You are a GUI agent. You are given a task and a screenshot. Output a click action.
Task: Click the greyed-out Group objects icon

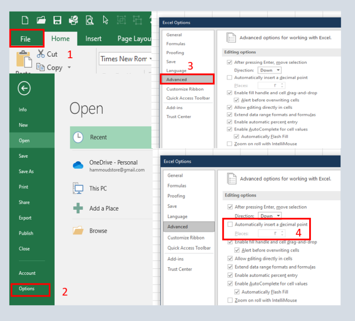(x=121, y=20)
